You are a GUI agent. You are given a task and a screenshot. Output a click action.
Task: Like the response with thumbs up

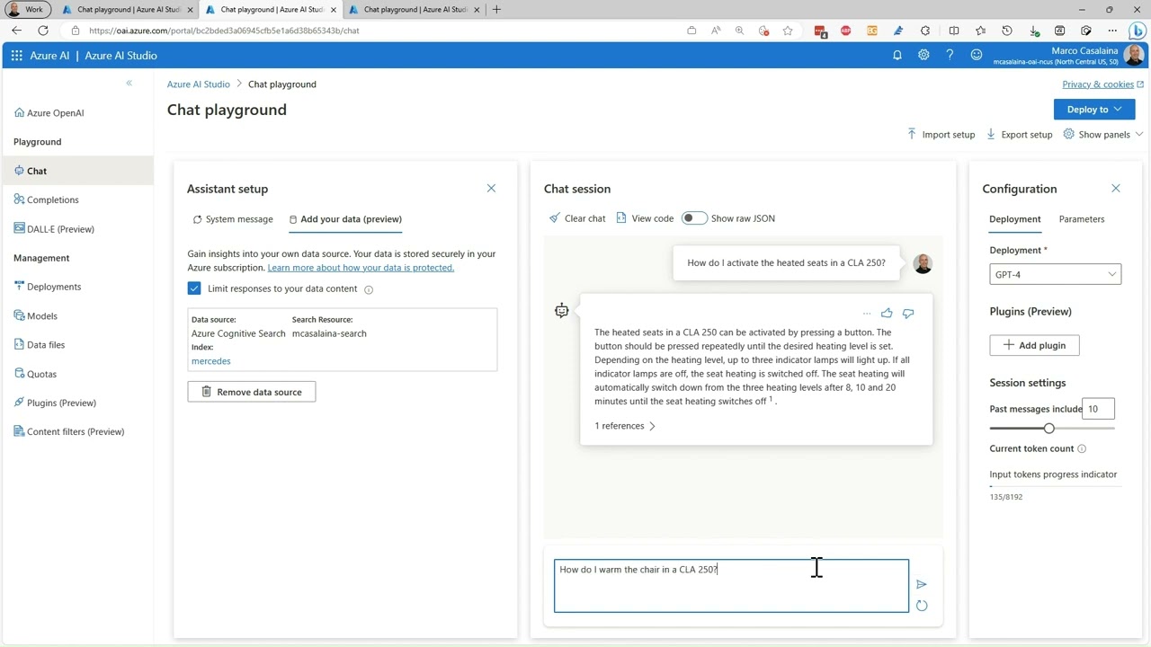point(887,313)
